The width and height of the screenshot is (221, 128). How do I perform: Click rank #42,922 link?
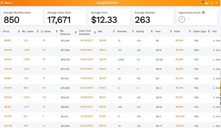point(180,116)
